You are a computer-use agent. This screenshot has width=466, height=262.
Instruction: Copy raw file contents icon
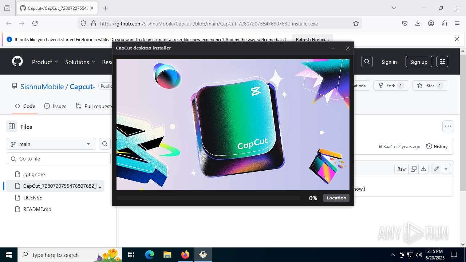click(414, 169)
